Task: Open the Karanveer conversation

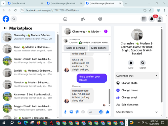Action: pyautogui.click(x=28, y=96)
